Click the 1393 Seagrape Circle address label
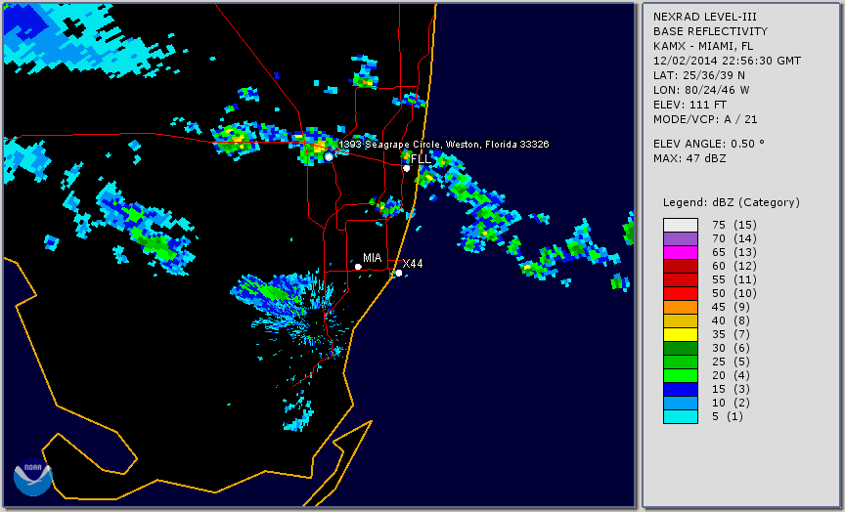 click(444, 145)
